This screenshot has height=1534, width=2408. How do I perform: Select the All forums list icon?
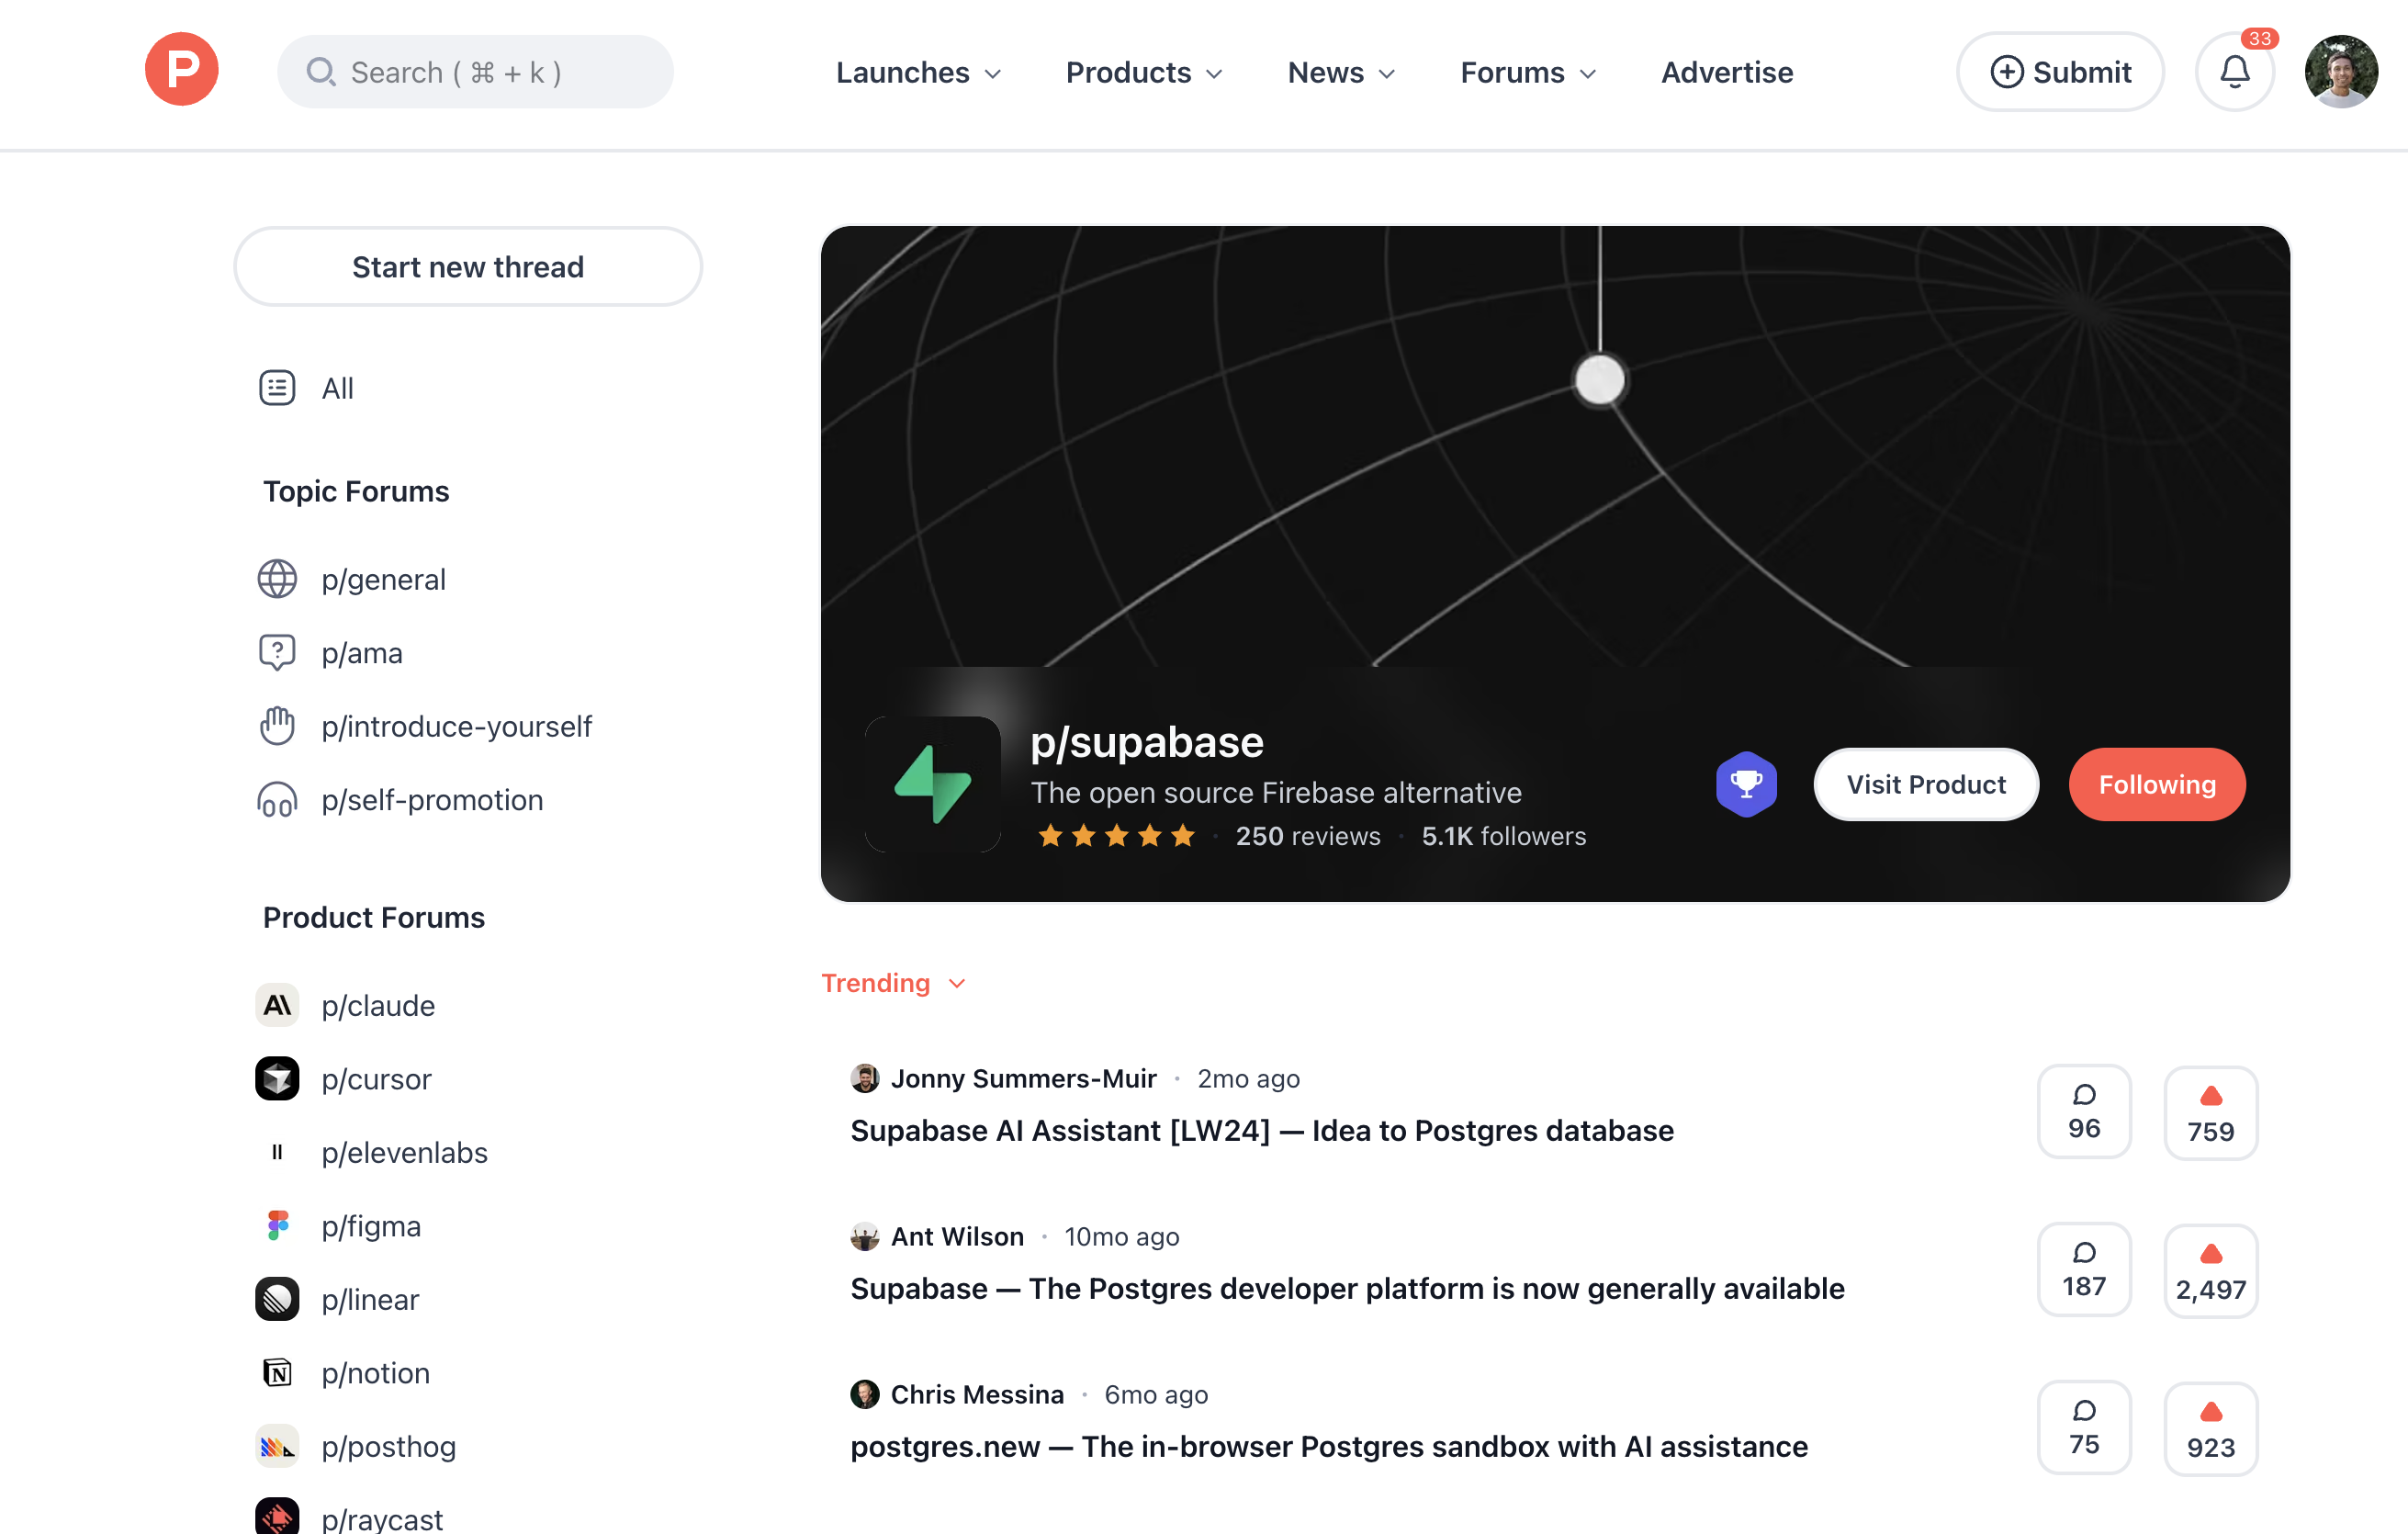click(277, 388)
